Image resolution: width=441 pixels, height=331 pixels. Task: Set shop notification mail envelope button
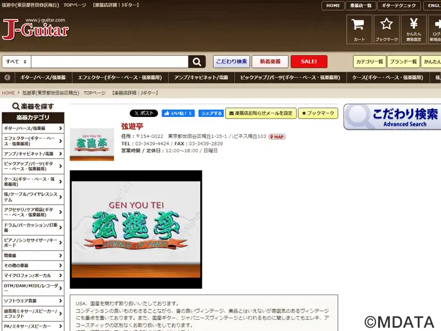(261, 113)
